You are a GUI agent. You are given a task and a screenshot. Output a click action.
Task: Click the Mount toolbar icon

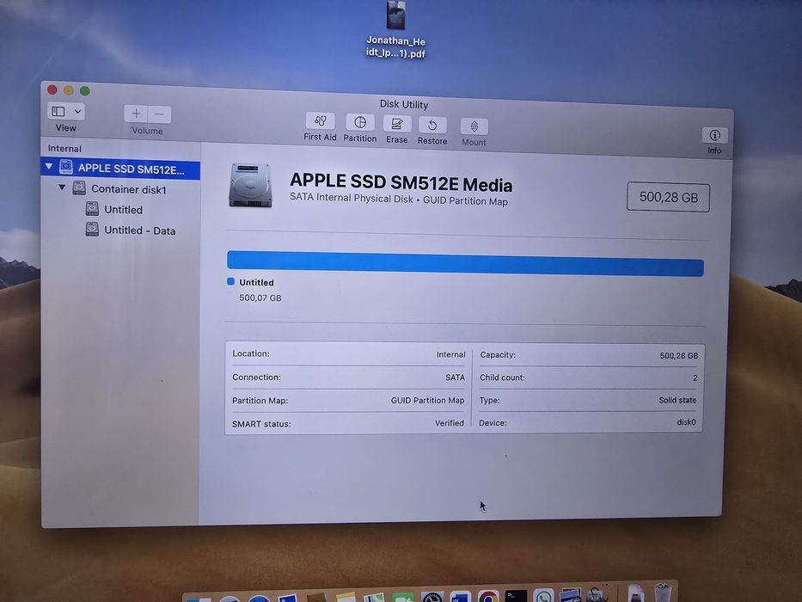tap(474, 127)
